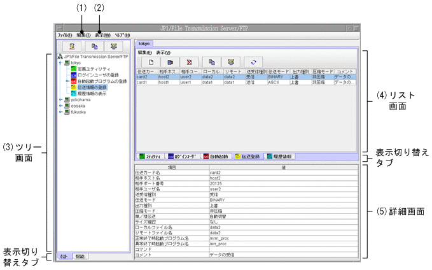The width and height of the screenshot is (432, 270).
Task: Expand the yokohama host node
Action: pos(60,100)
